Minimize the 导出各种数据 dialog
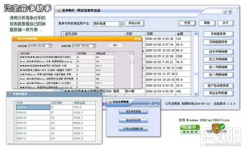Viewport: 244px width, 148px height. click(150, 103)
